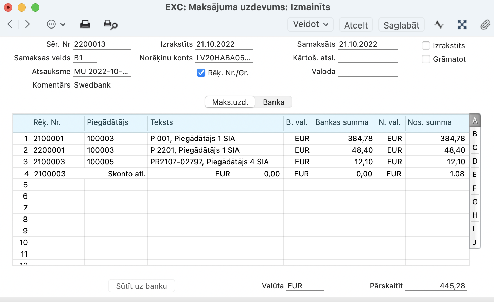Go to the previous record arrow

click(x=10, y=24)
